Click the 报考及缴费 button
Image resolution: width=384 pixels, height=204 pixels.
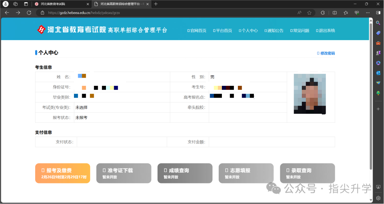coord(63,173)
